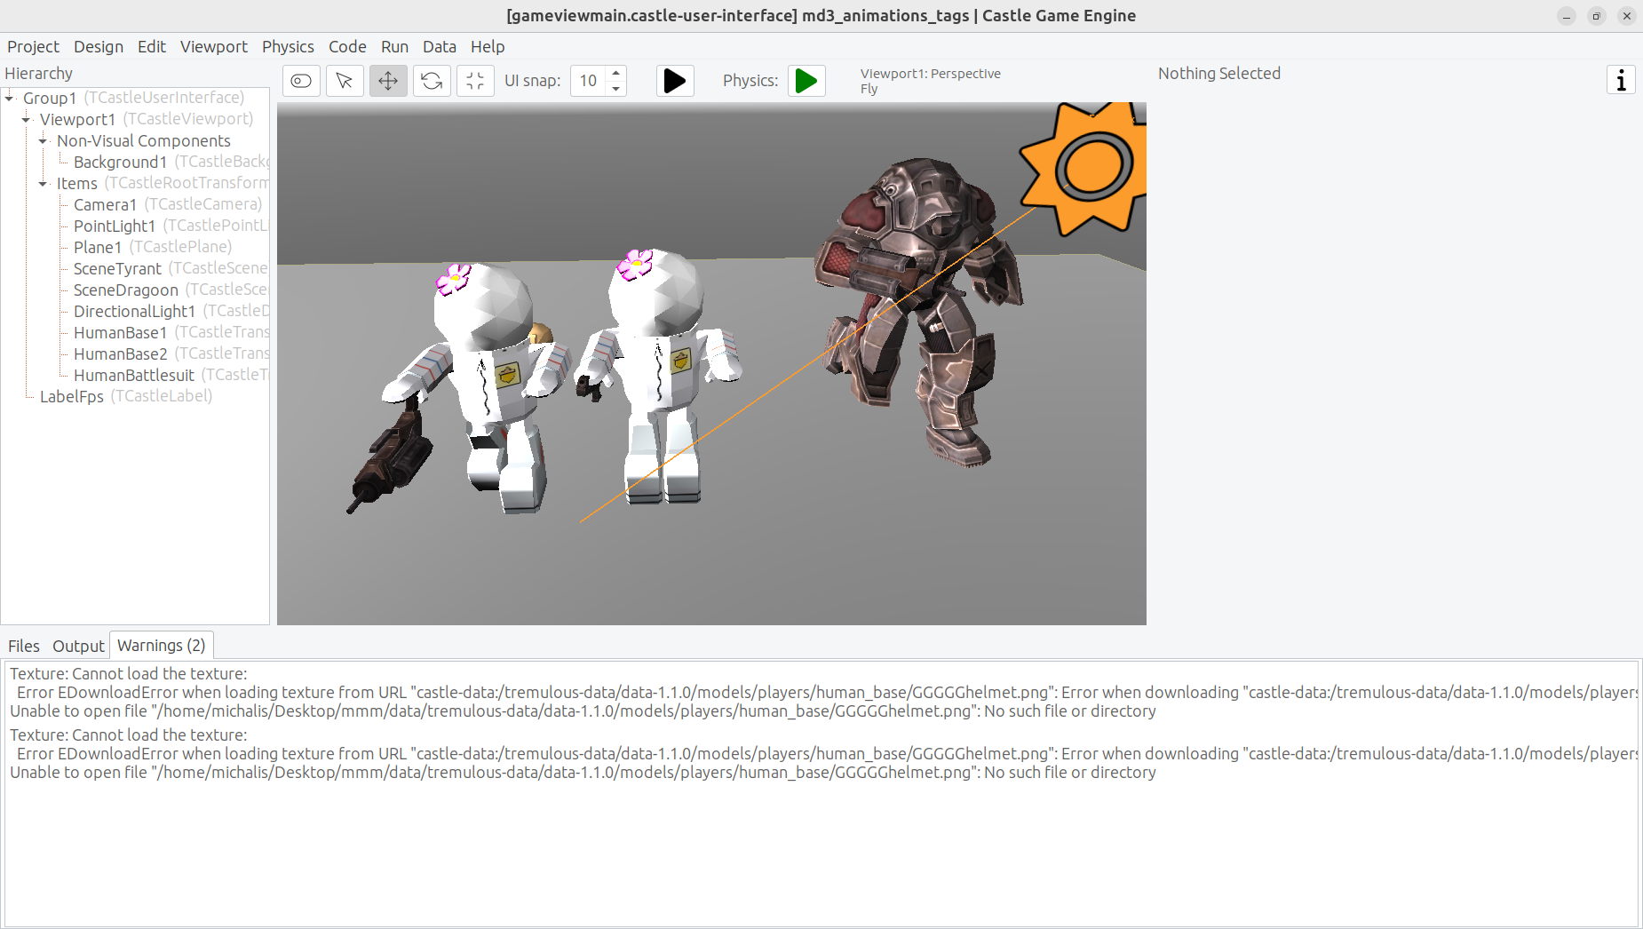Click the Nothing Selected label

click(x=1218, y=74)
